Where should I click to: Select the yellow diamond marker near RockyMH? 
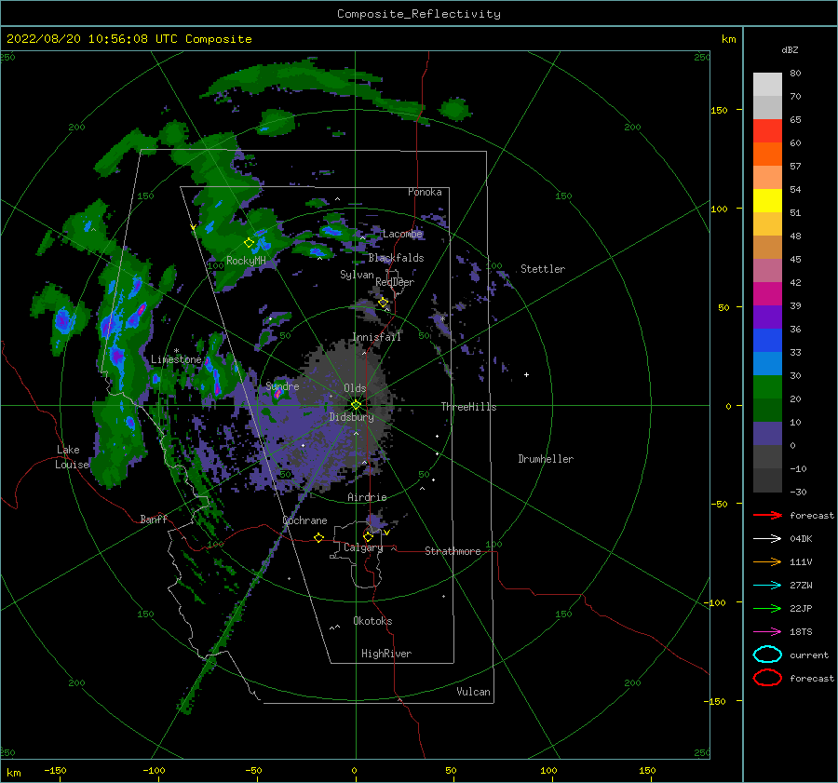coord(249,243)
